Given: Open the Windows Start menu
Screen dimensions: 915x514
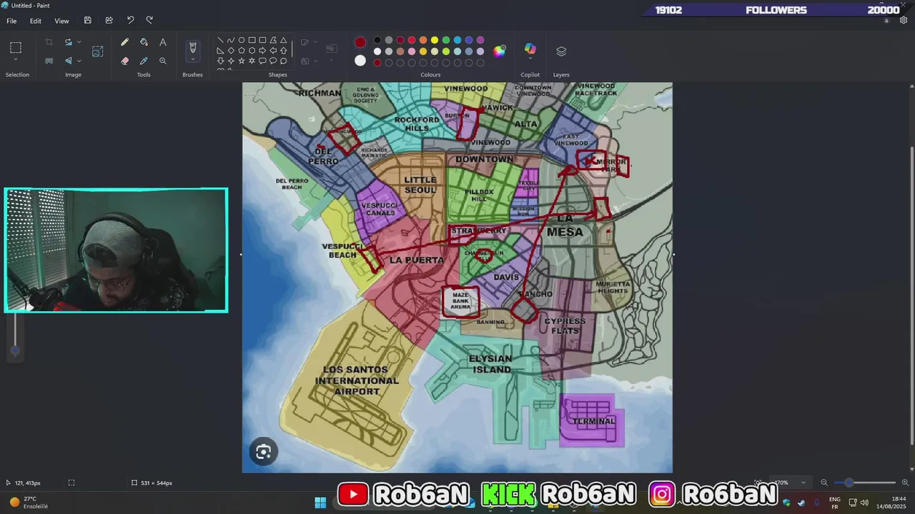Looking at the screenshot, I should tap(320, 502).
